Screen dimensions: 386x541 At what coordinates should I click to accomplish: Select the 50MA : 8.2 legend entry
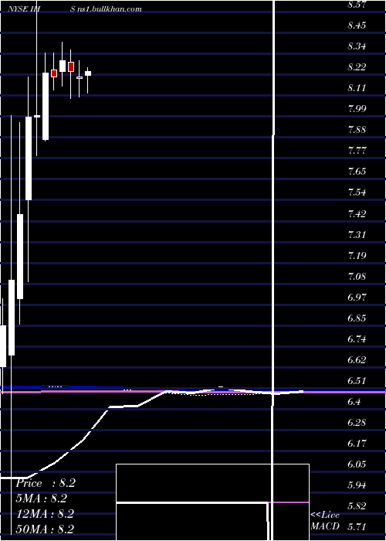[x=45, y=529]
